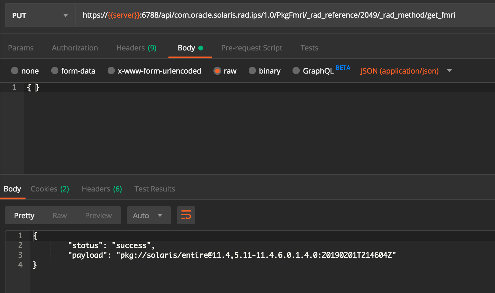495x293 pixels.
Task: Select the none body type radio
Action: tap(15, 71)
